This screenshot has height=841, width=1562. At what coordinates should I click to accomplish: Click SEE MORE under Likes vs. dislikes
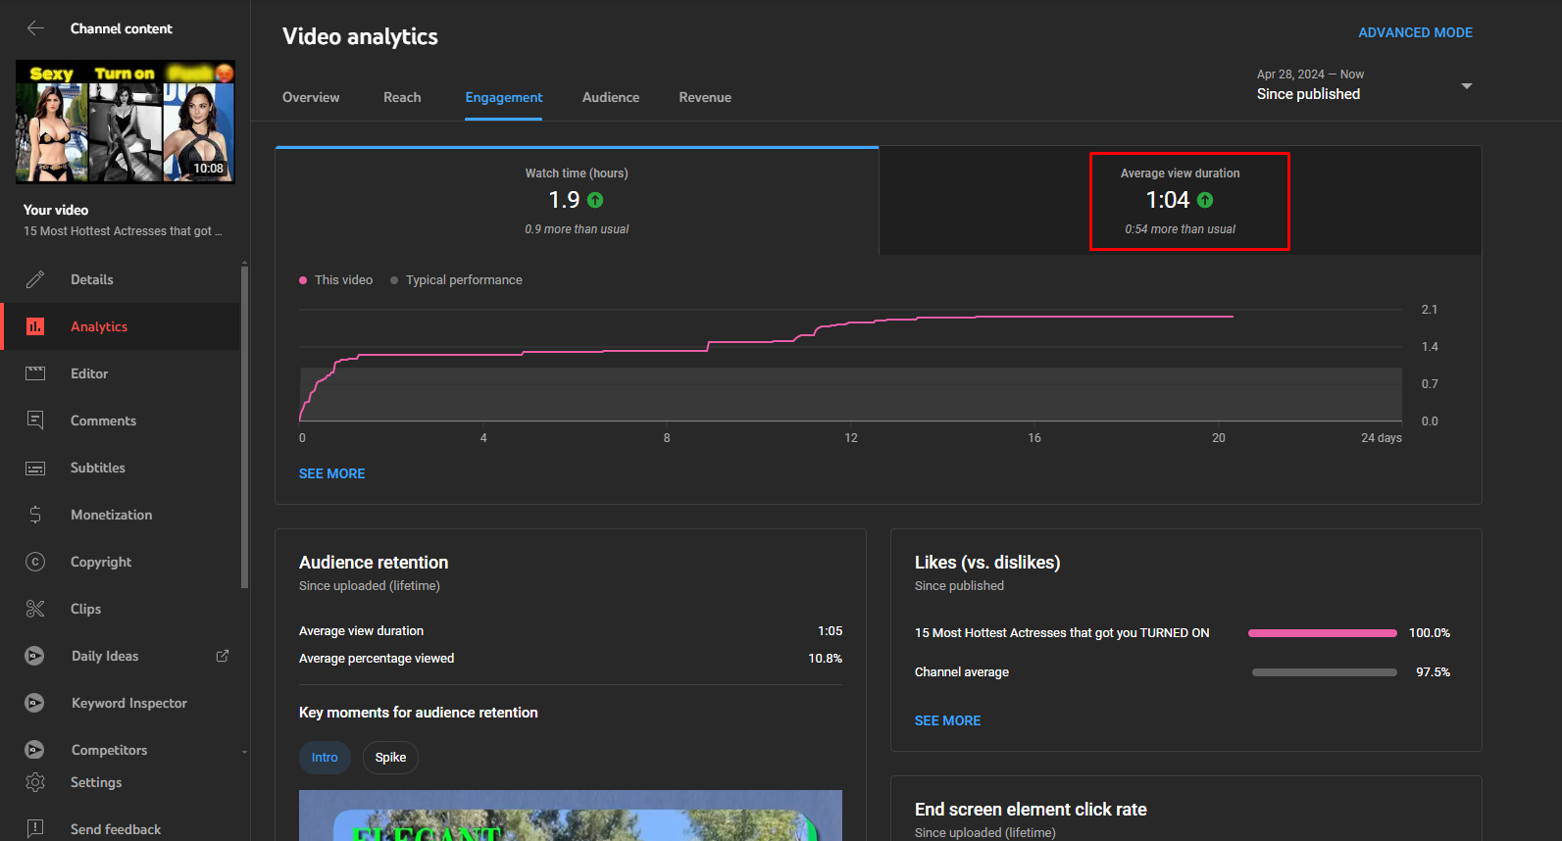tap(947, 720)
